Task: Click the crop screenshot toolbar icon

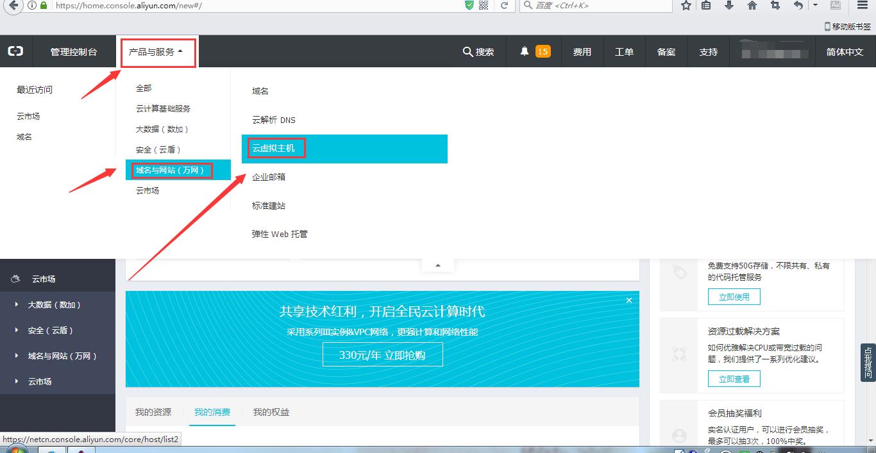Action: (x=775, y=5)
